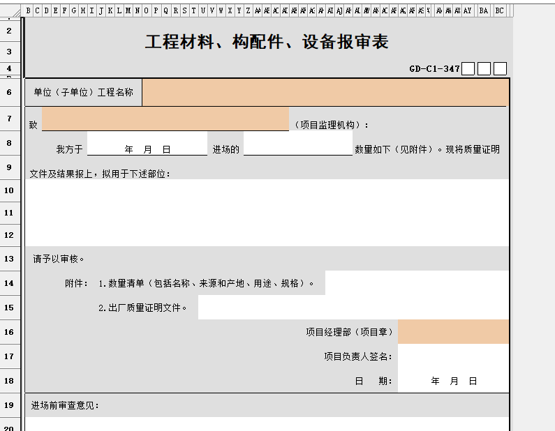
Task: Check the middle box after GD-C1-347
Action: (484, 68)
